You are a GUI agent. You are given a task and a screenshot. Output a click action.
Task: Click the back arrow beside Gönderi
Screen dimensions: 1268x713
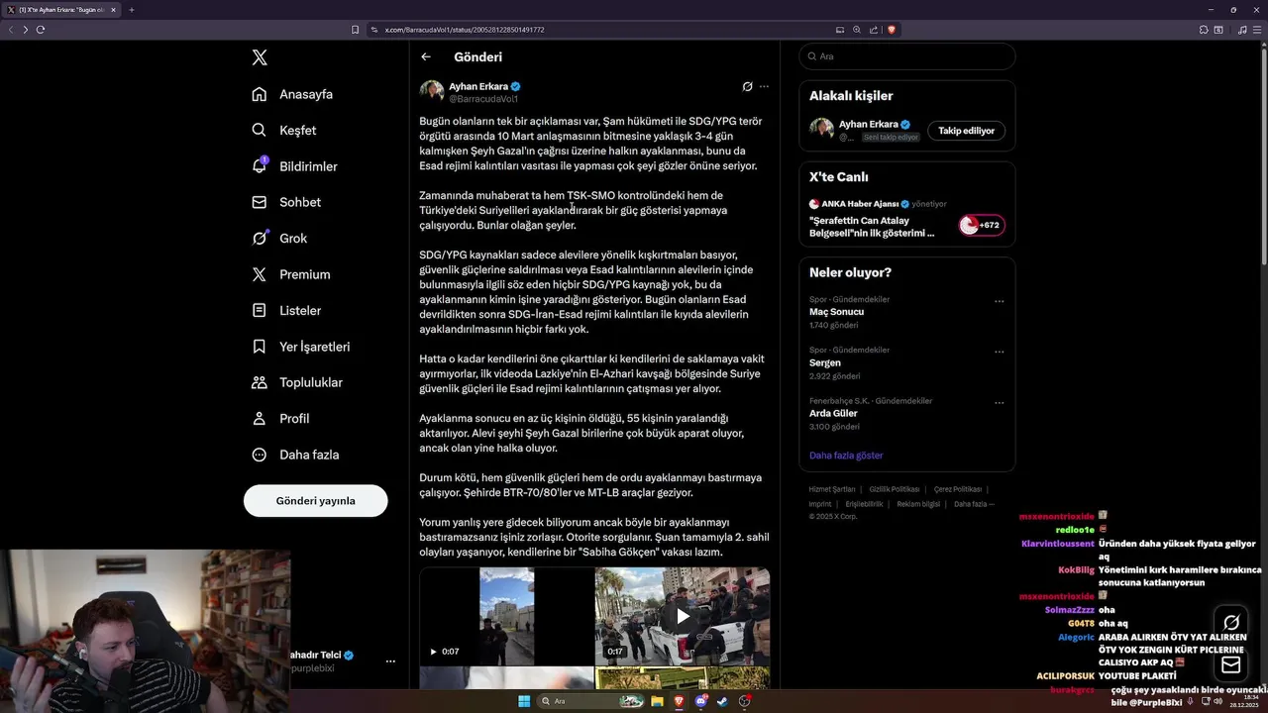point(426,57)
